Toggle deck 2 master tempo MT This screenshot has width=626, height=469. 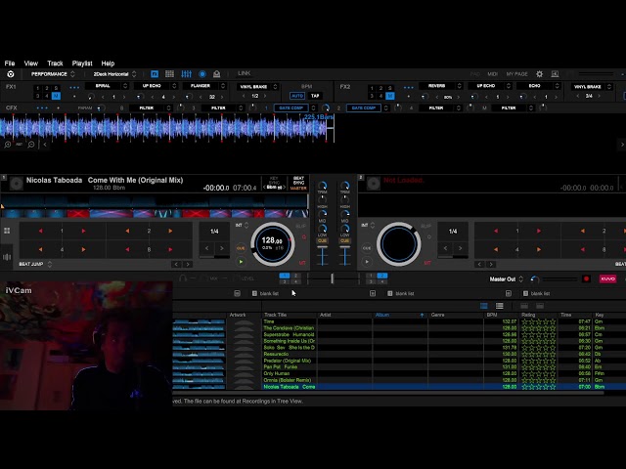427,263
